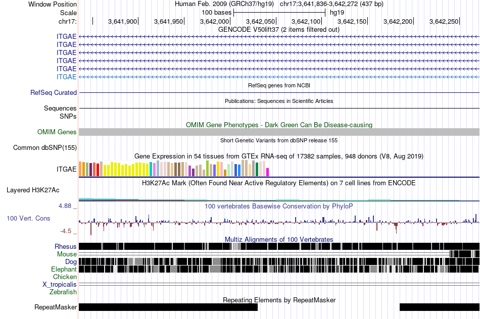Screen dimensions: 480x319
Task: Click the Dog species label
Action: point(71,261)
